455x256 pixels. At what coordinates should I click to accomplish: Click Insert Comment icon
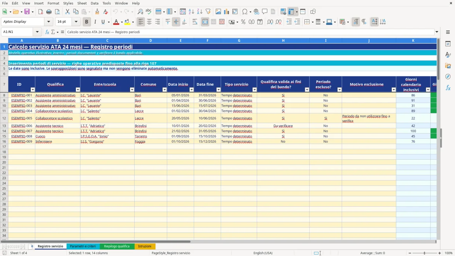point(265,12)
